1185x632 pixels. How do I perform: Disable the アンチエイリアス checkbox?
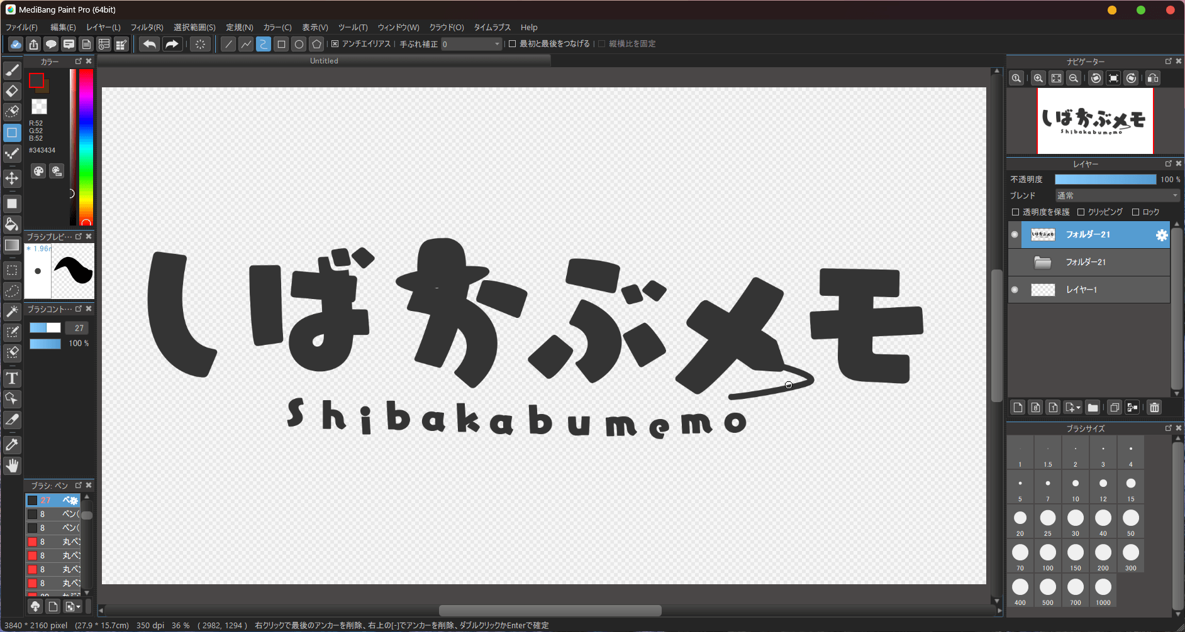(x=335, y=44)
